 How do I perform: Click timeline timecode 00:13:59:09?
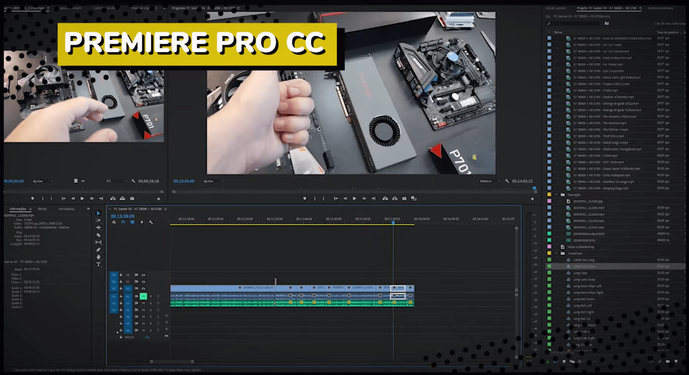123,216
